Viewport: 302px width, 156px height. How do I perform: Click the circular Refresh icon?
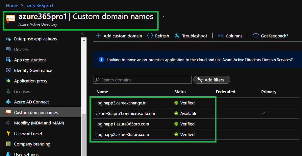[150, 36]
